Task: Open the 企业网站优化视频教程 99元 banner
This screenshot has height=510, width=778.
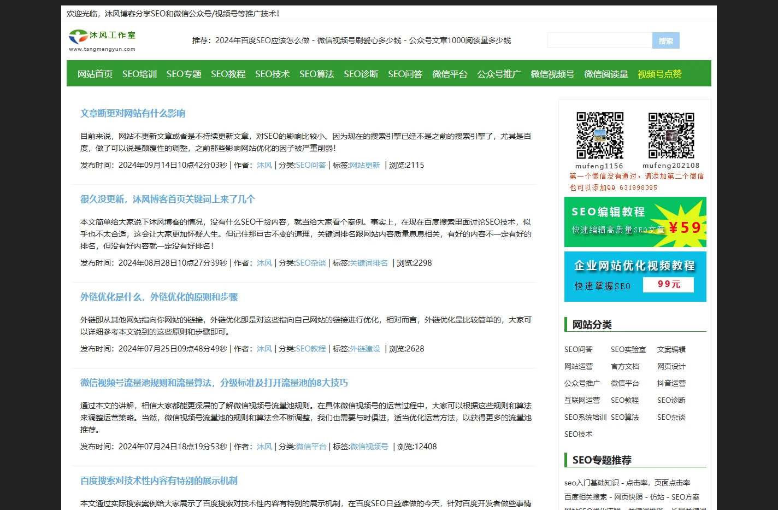Action: click(635, 277)
